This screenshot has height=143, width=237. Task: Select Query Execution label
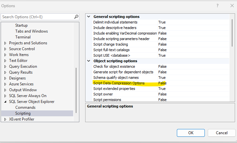pos(23,66)
